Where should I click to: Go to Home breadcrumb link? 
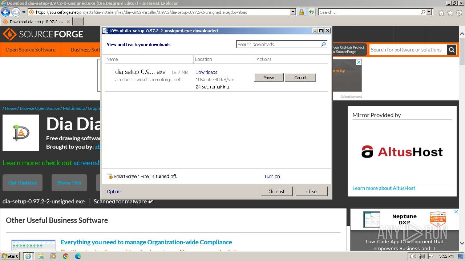[11, 108]
